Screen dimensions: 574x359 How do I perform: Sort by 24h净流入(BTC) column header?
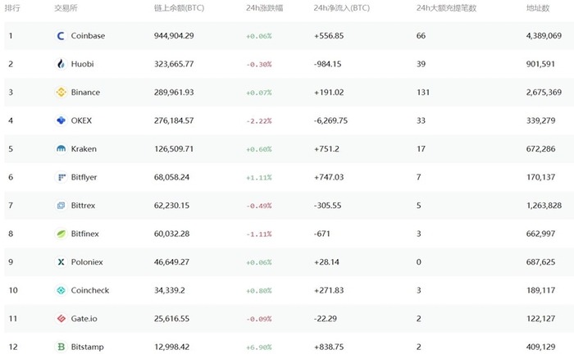[x=342, y=7]
